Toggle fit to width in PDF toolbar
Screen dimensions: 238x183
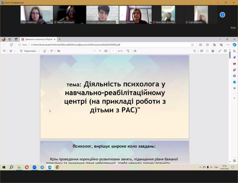pyautogui.click(x=106, y=51)
